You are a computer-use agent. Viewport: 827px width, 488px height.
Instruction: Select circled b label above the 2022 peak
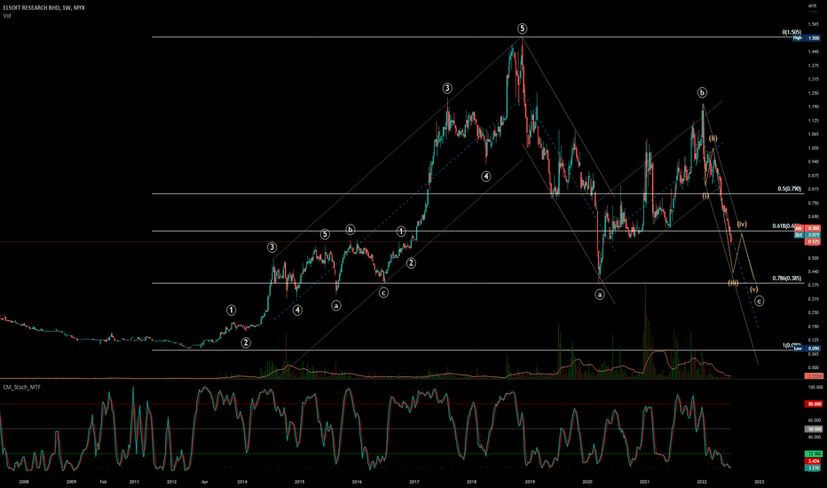702,93
